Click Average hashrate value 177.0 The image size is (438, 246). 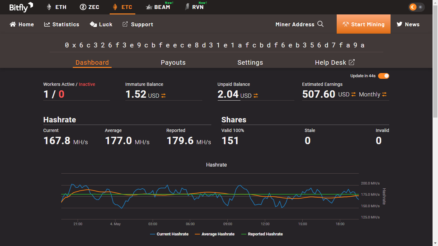(x=118, y=141)
